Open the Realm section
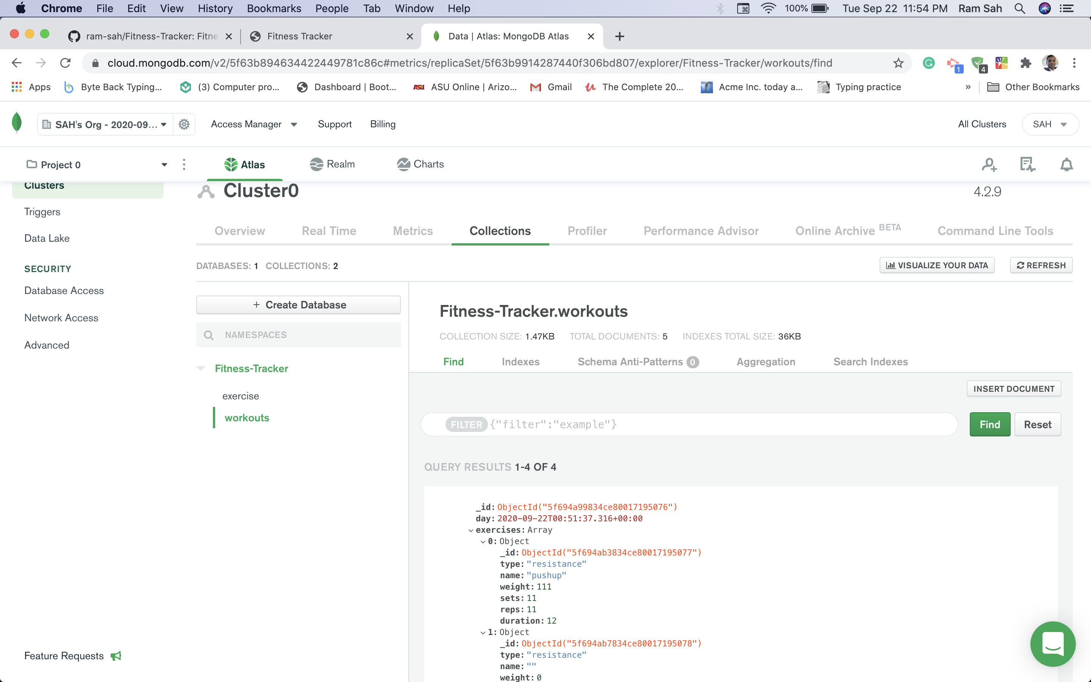Image resolution: width=1091 pixels, height=682 pixels. coord(332,164)
